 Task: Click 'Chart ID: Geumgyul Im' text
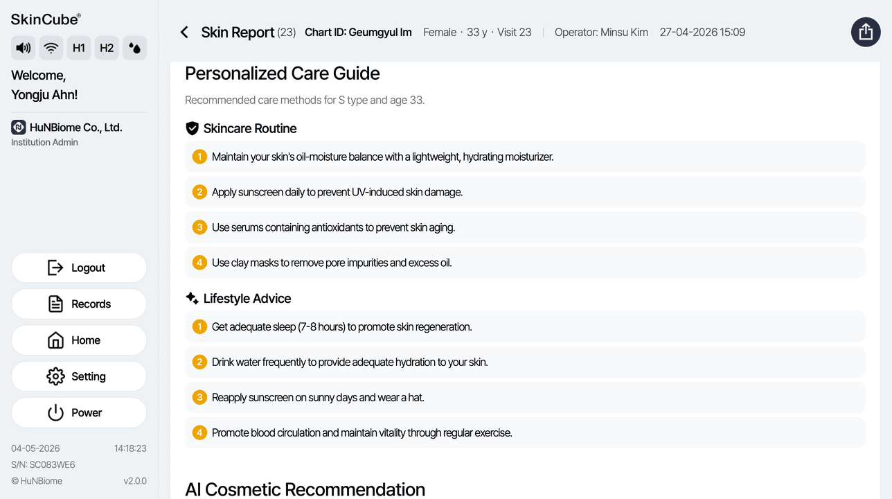pos(358,32)
